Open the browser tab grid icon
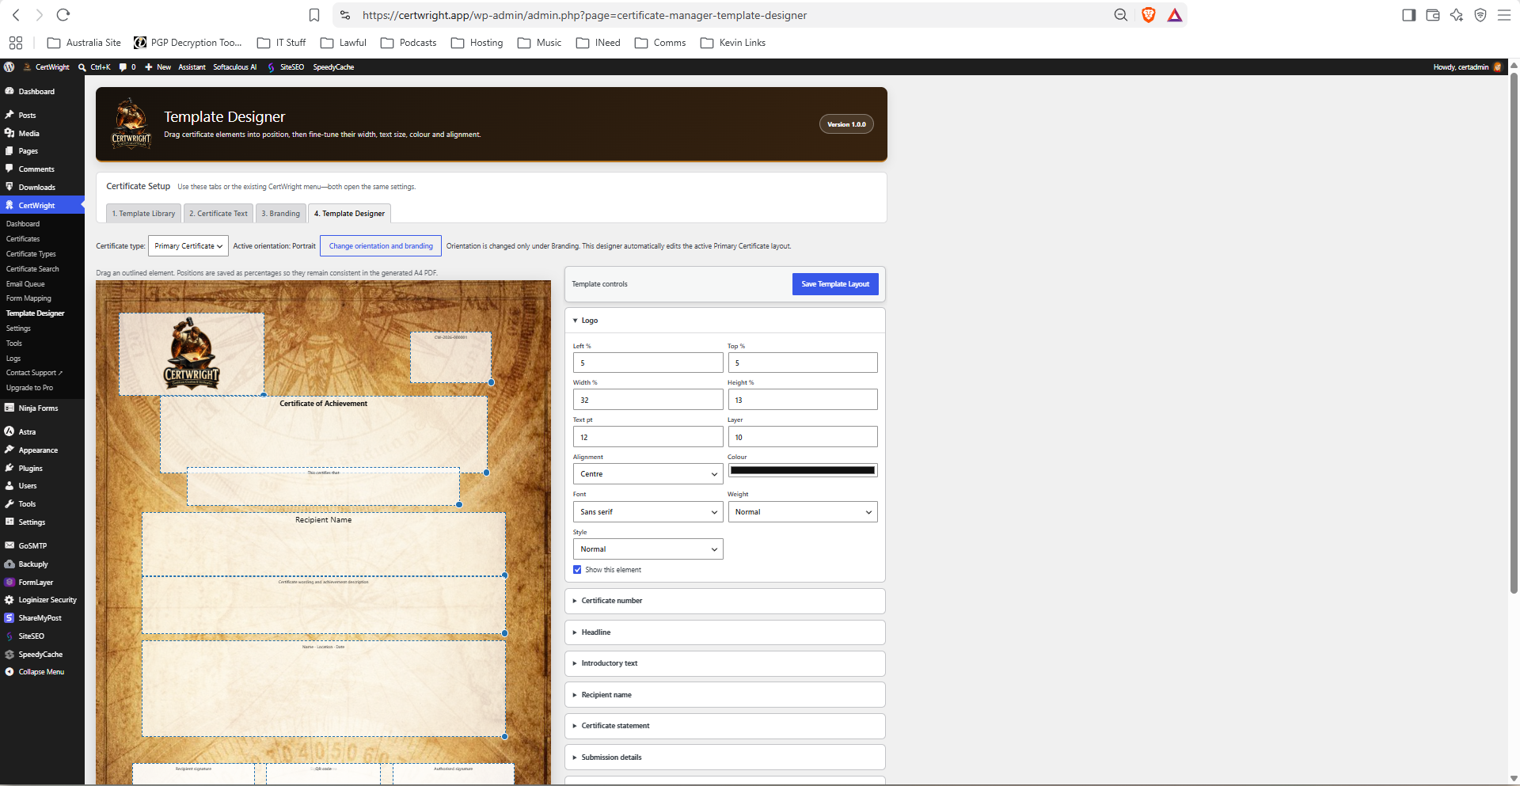Screen dimensions: 1520x786 click(x=16, y=43)
